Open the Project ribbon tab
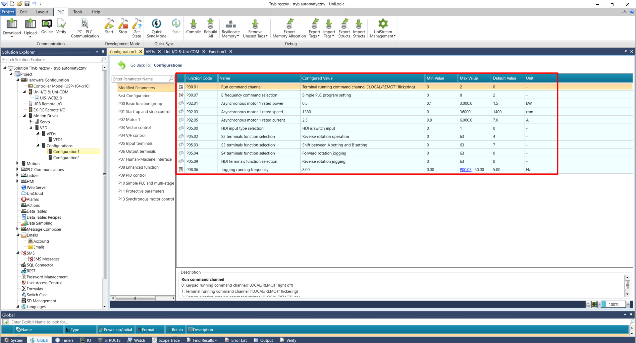The image size is (636, 343). tap(8, 12)
